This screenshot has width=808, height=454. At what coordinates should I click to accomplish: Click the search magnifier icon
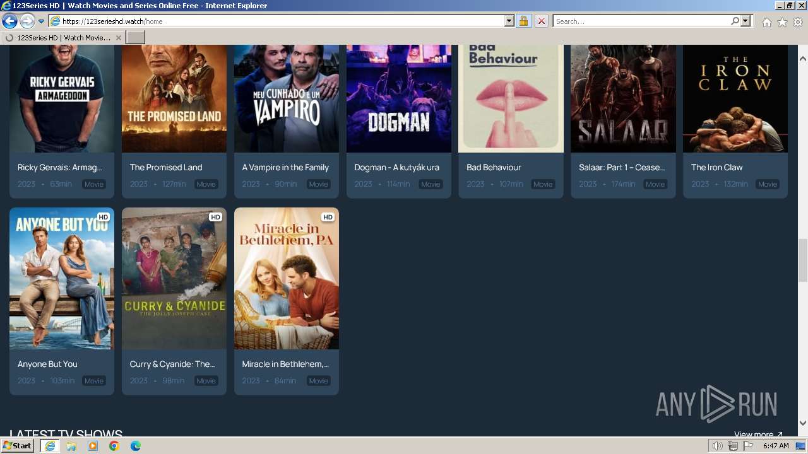(735, 21)
